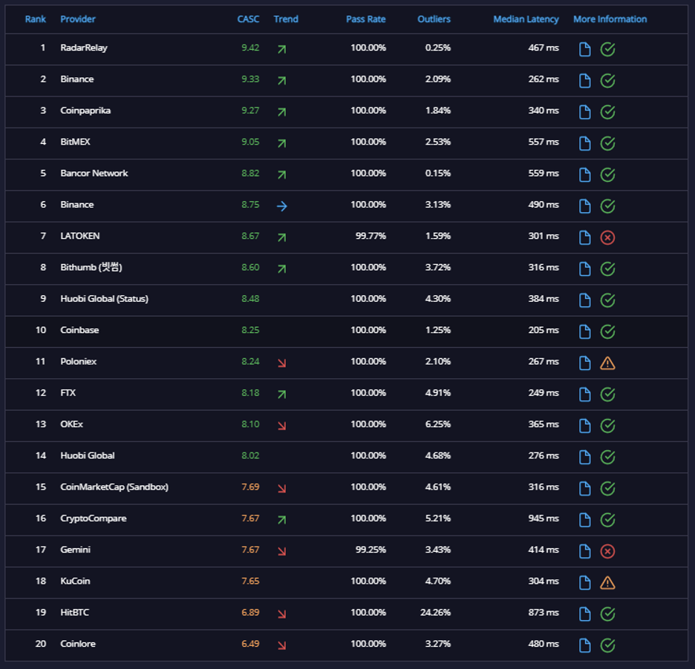Click the blue flat trend arrow at rank 6
The image size is (695, 669).
282,206
